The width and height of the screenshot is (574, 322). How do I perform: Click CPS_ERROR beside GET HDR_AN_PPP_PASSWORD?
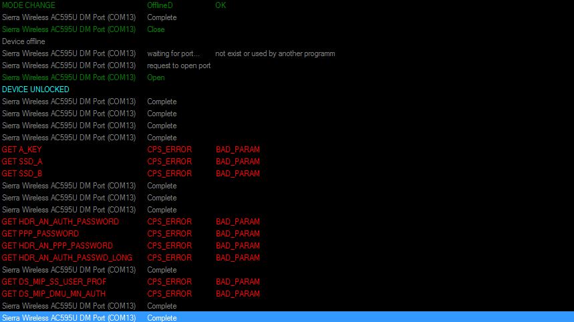[170, 246]
